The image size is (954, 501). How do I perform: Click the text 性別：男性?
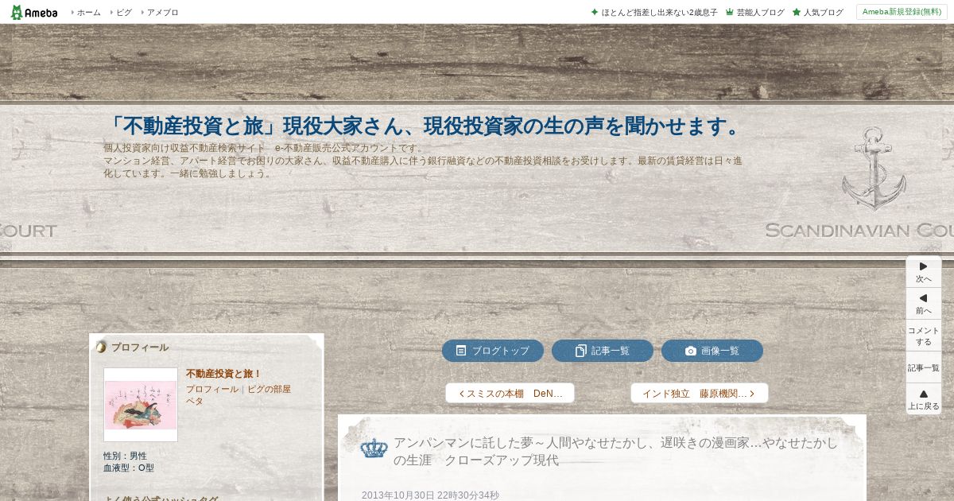tap(125, 456)
